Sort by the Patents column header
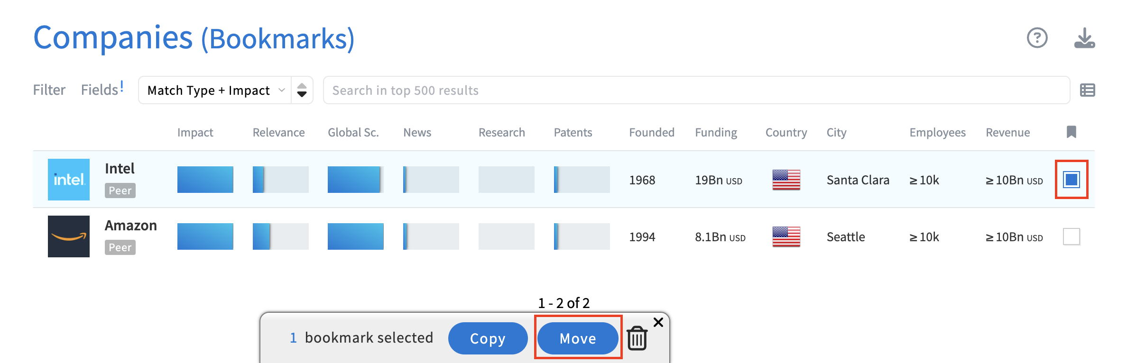This screenshot has width=1127, height=363. [573, 133]
